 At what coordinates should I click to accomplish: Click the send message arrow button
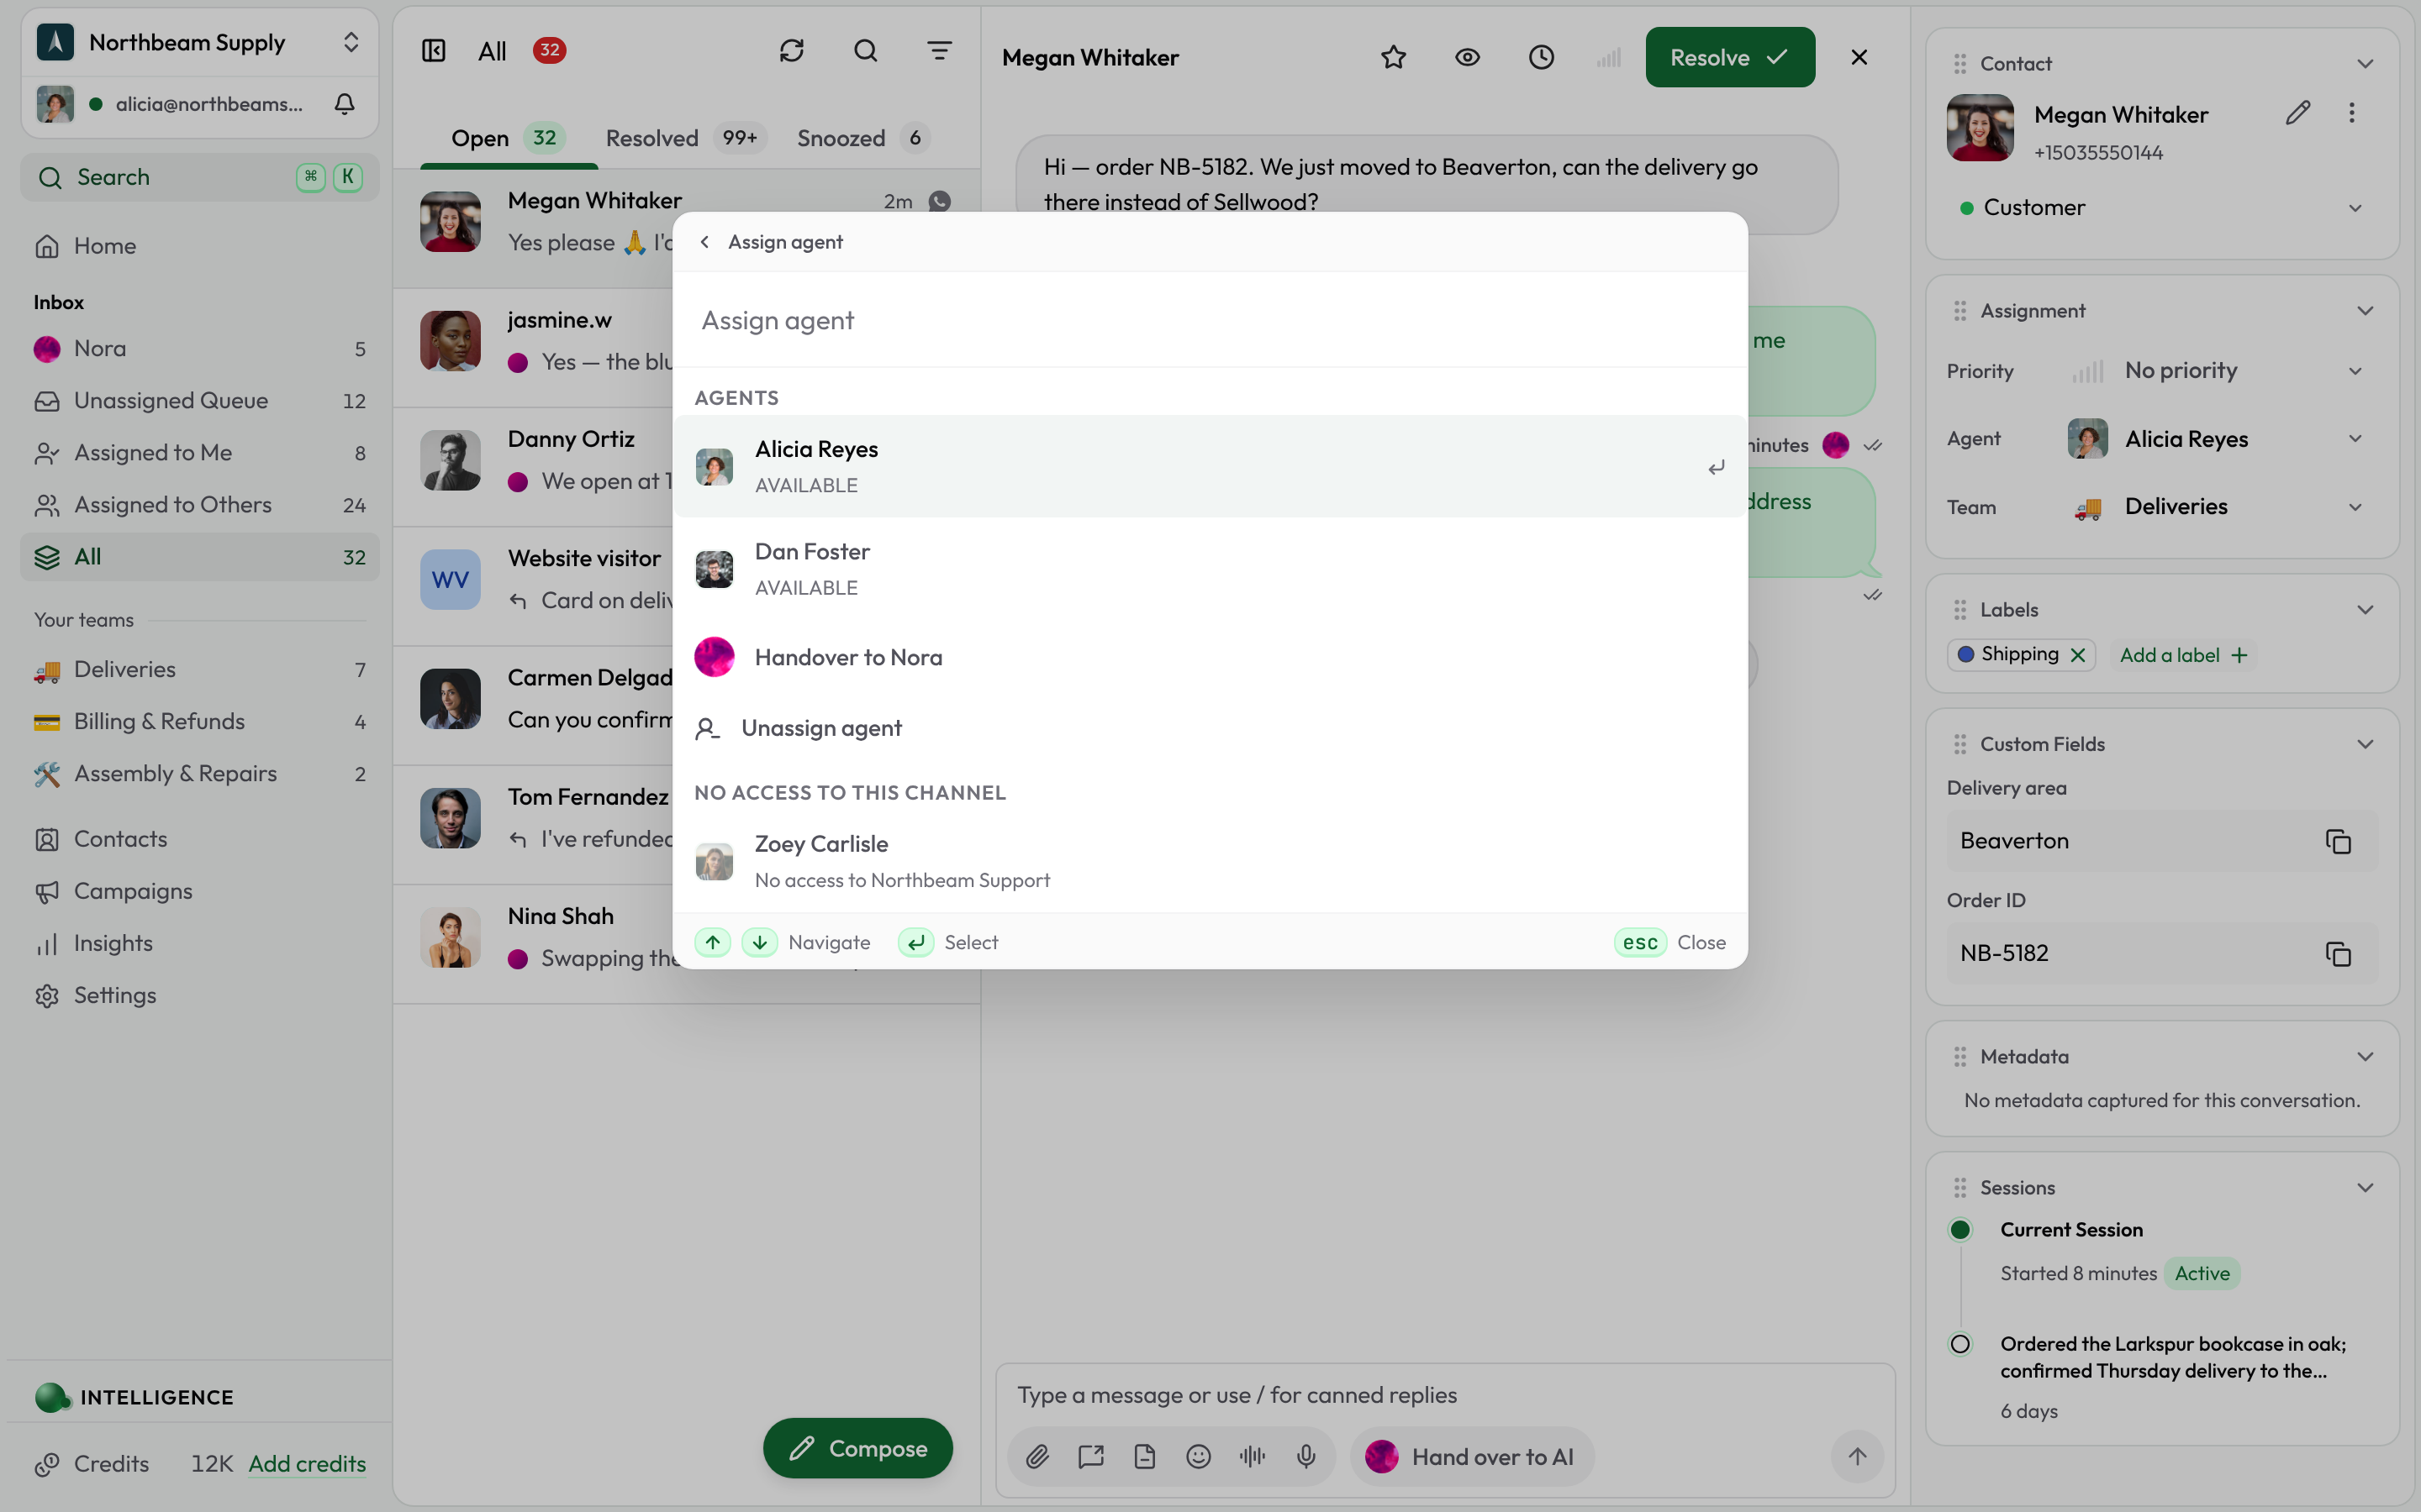tap(1857, 1457)
